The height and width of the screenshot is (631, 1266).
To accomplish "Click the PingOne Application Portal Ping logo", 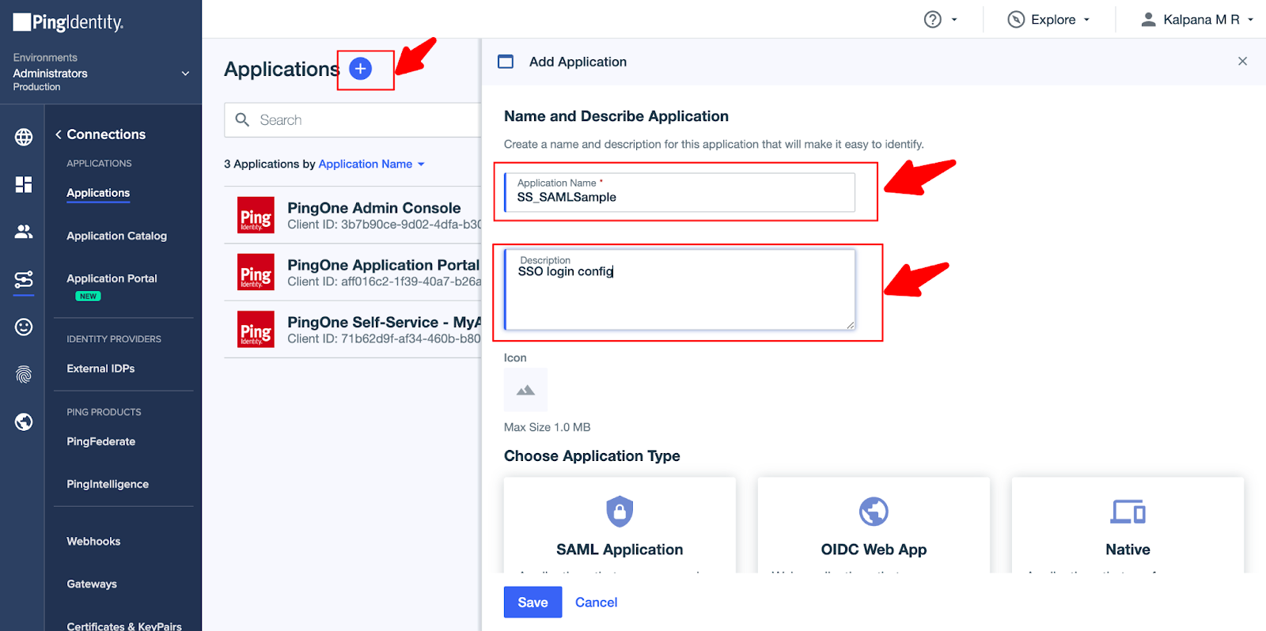I will click(256, 272).
